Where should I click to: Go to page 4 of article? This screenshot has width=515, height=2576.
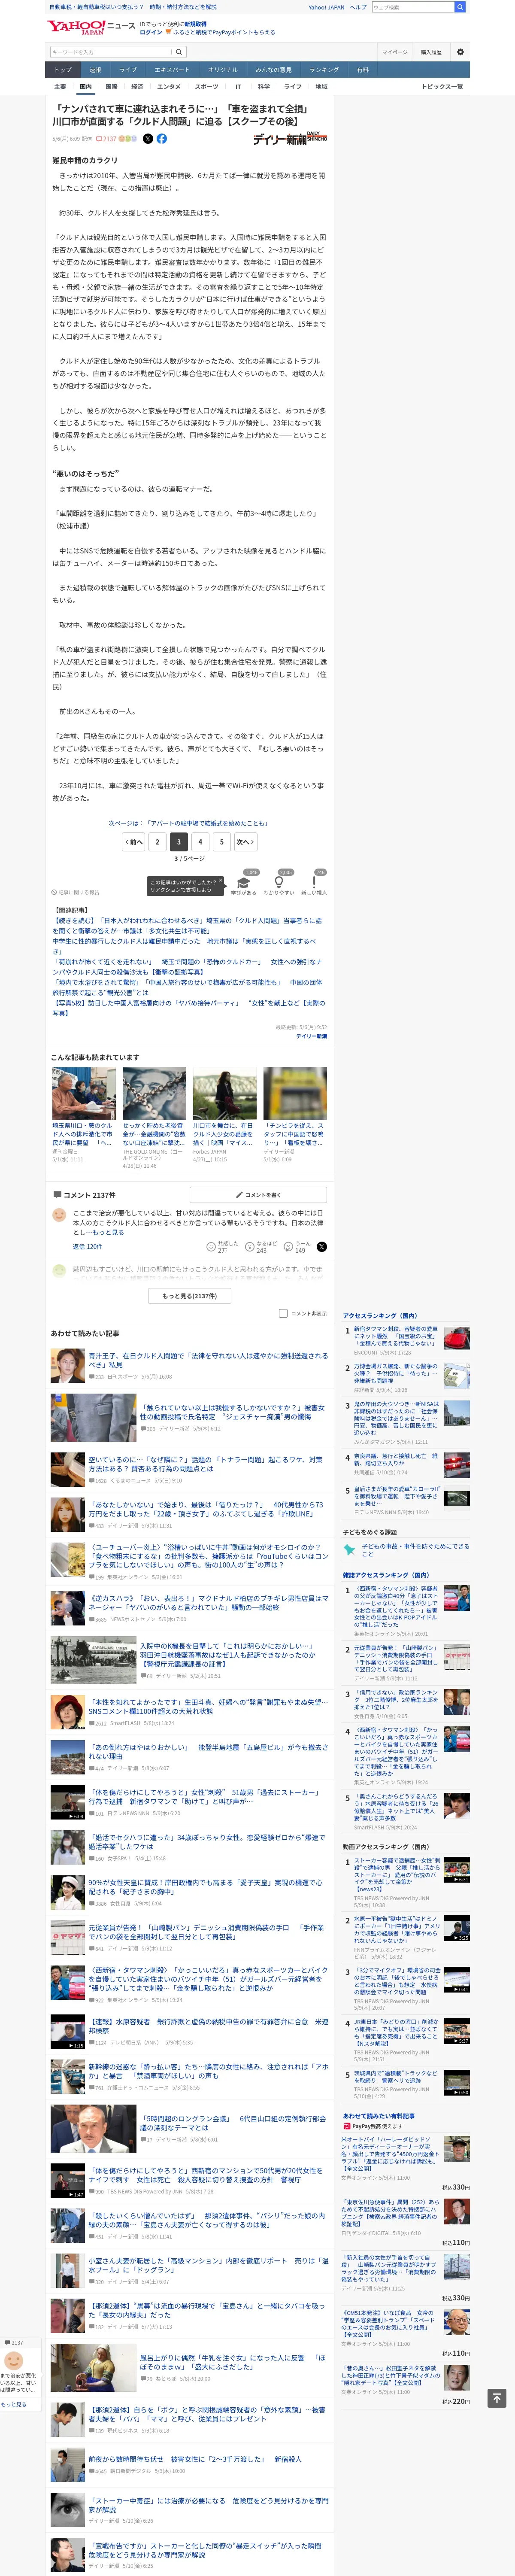(x=200, y=842)
